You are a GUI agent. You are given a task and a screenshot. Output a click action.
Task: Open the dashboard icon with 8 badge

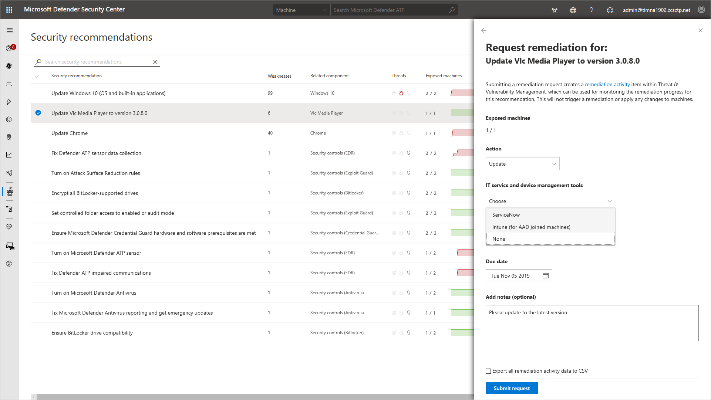click(x=10, y=48)
